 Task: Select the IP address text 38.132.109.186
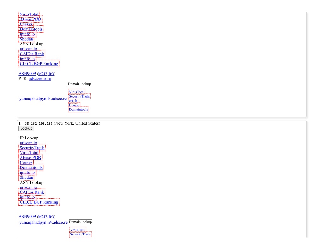[39, 124]
